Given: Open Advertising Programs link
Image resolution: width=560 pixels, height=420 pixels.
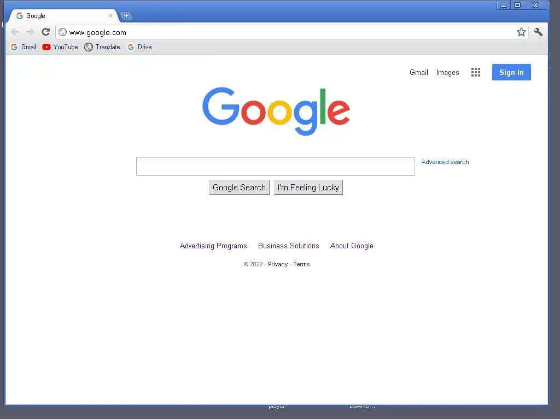Looking at the screenshot, I should [213, 246].
